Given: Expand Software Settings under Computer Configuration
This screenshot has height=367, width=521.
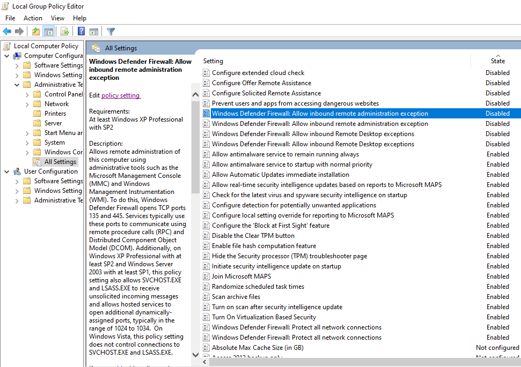Looking at the screenshot, I should [17, 66].
